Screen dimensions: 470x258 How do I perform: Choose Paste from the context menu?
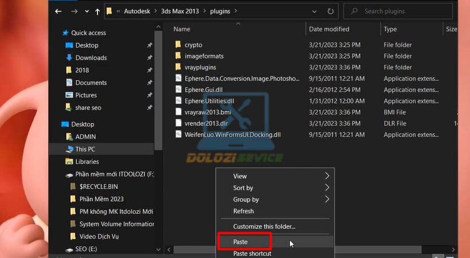275,242
